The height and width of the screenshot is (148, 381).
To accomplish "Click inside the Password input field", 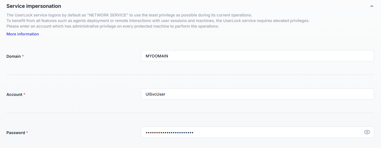I will [251, 132].
